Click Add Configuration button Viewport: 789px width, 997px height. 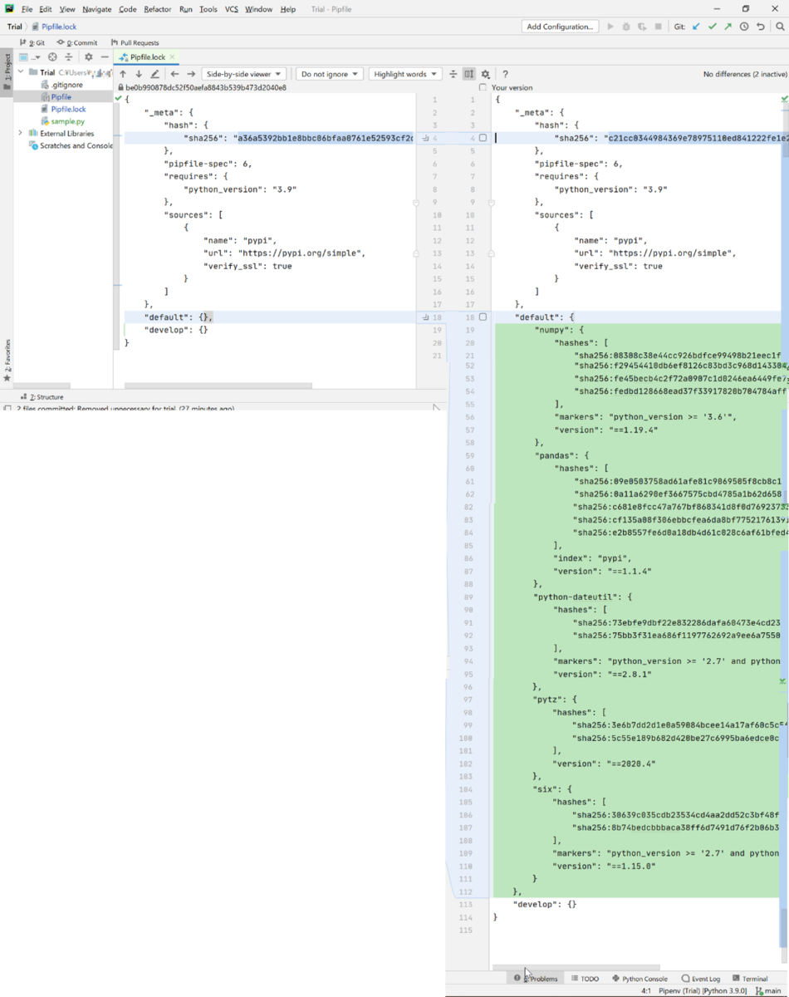(x=561, y=27)
